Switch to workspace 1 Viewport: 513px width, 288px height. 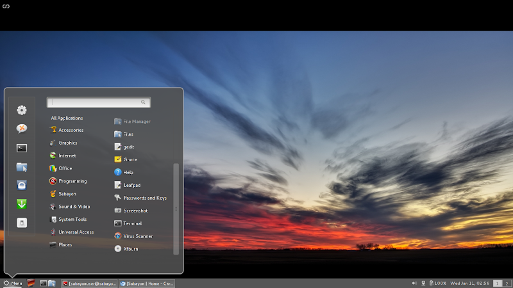pos(498,283)
